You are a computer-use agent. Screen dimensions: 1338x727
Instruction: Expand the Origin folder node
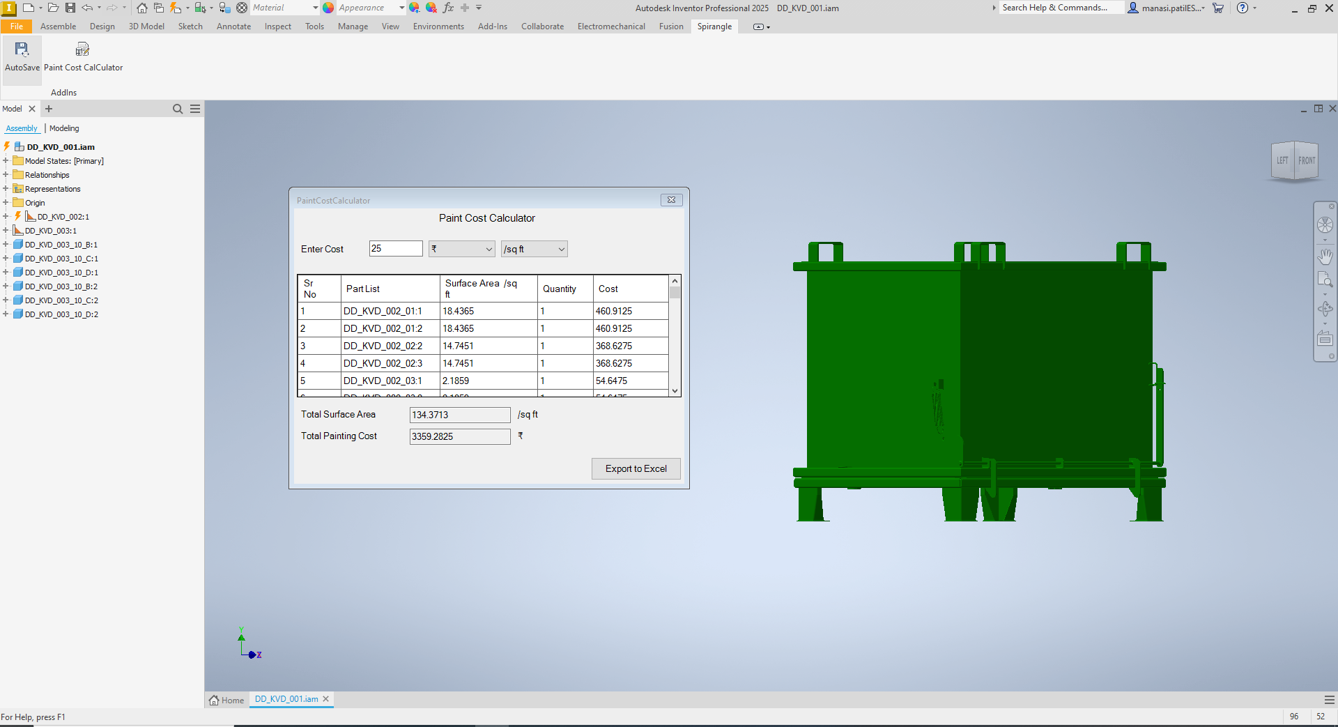[x=6, y=203]
